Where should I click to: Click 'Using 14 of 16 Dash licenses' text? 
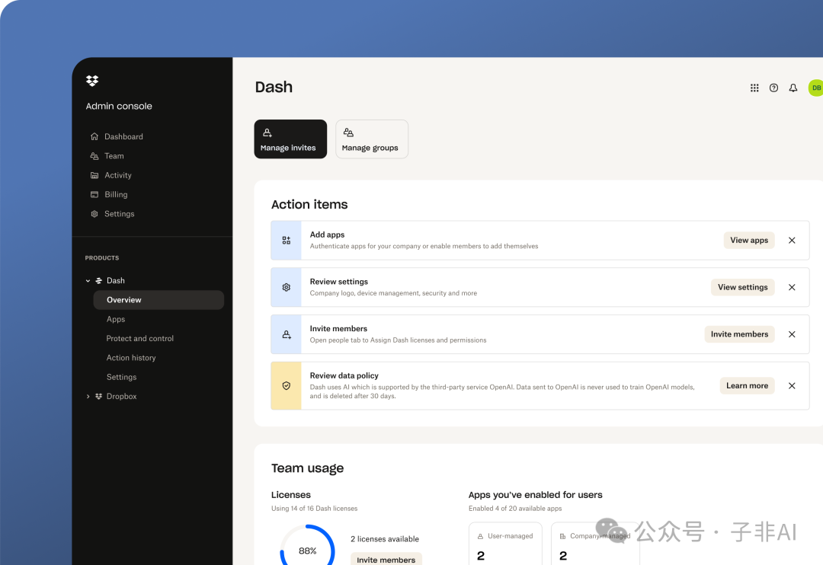[315, 509]
